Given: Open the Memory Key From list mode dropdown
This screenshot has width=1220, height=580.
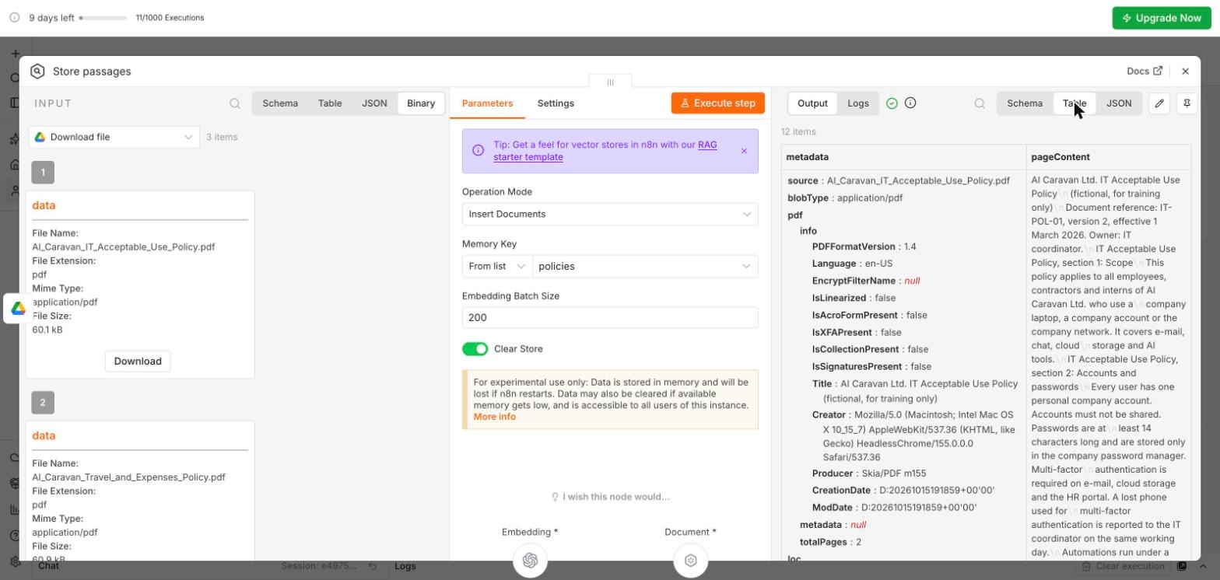Looking at the screenshot, I should coord(497,266).
